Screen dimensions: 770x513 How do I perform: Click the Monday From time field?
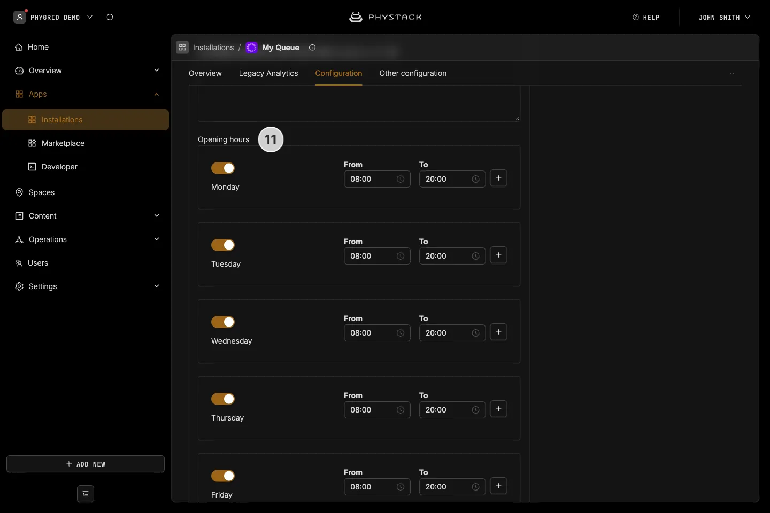tap(377, 179)
